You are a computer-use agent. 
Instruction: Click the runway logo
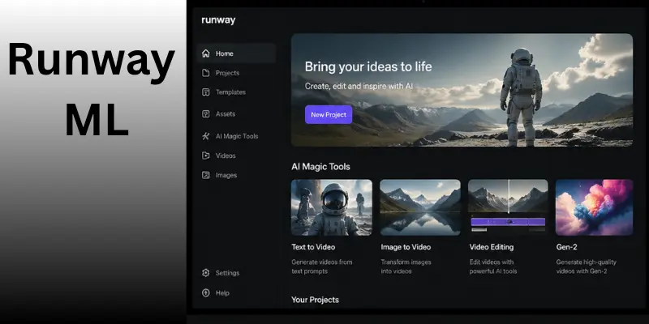[x=218, y=19]
